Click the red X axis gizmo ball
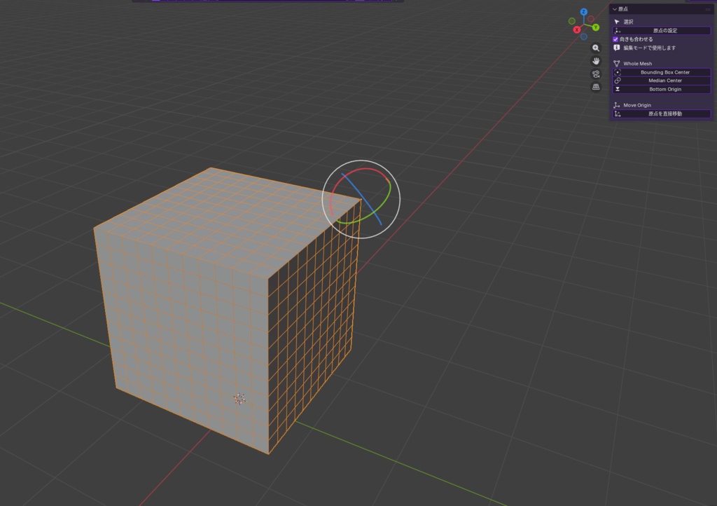717x506 pixels. pyautogui.click(x=577, y=29)
